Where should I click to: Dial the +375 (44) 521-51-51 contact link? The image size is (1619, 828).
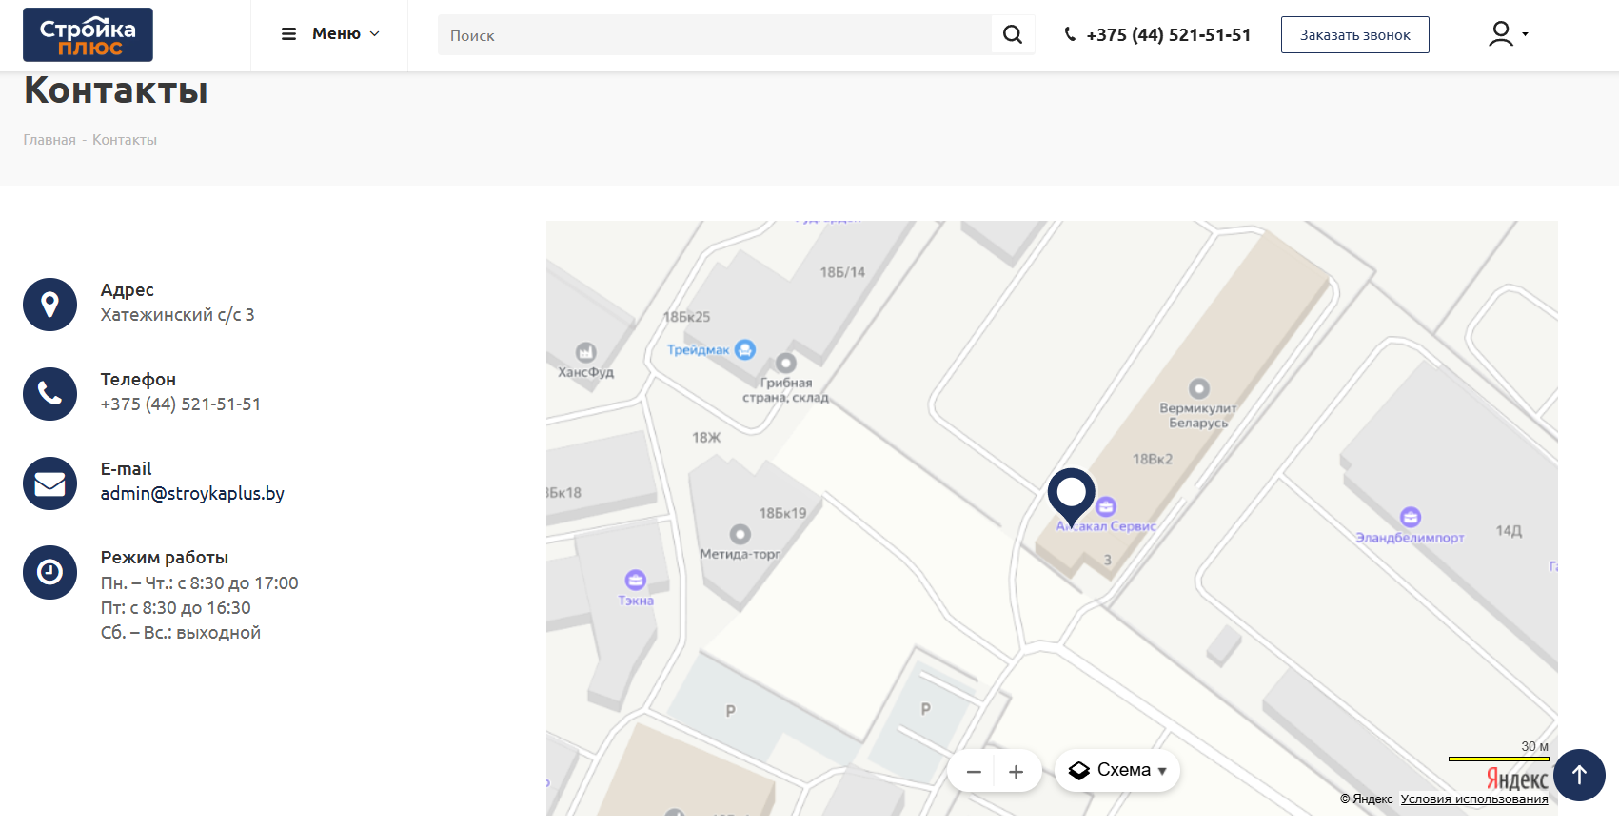pos(181,404)
